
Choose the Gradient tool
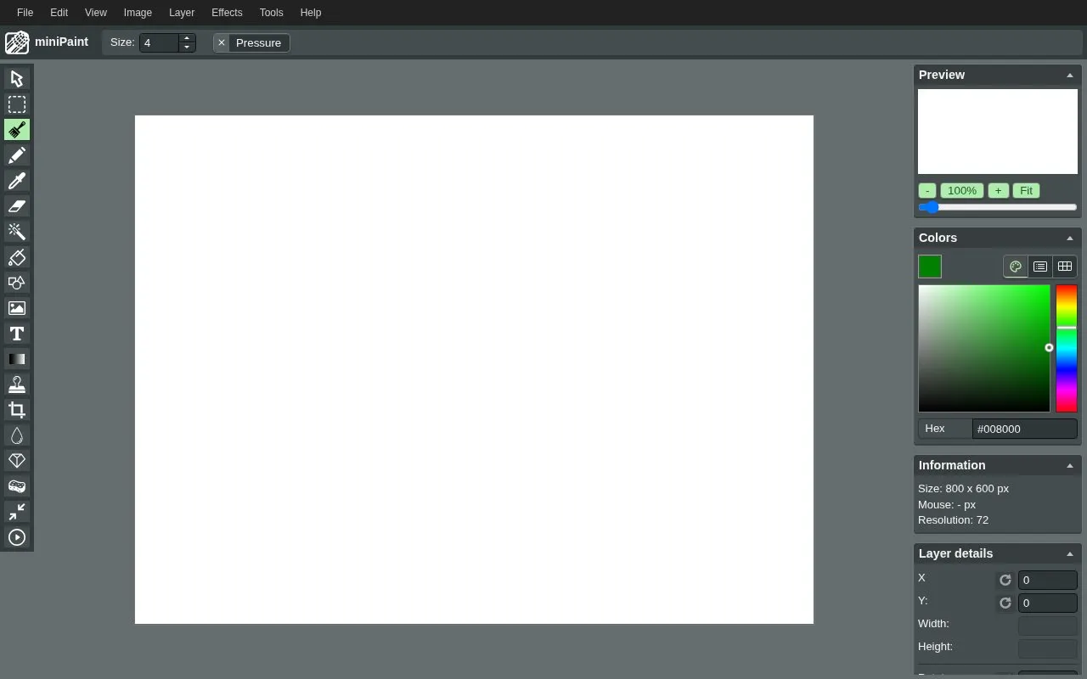click(x=17, y=359)
